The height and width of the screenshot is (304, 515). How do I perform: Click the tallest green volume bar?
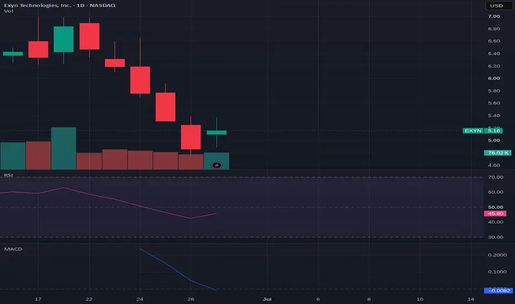point(64,148)
